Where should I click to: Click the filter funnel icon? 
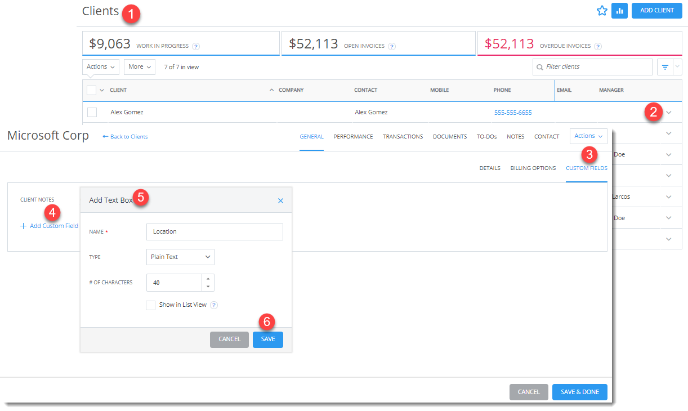[665, 67]
